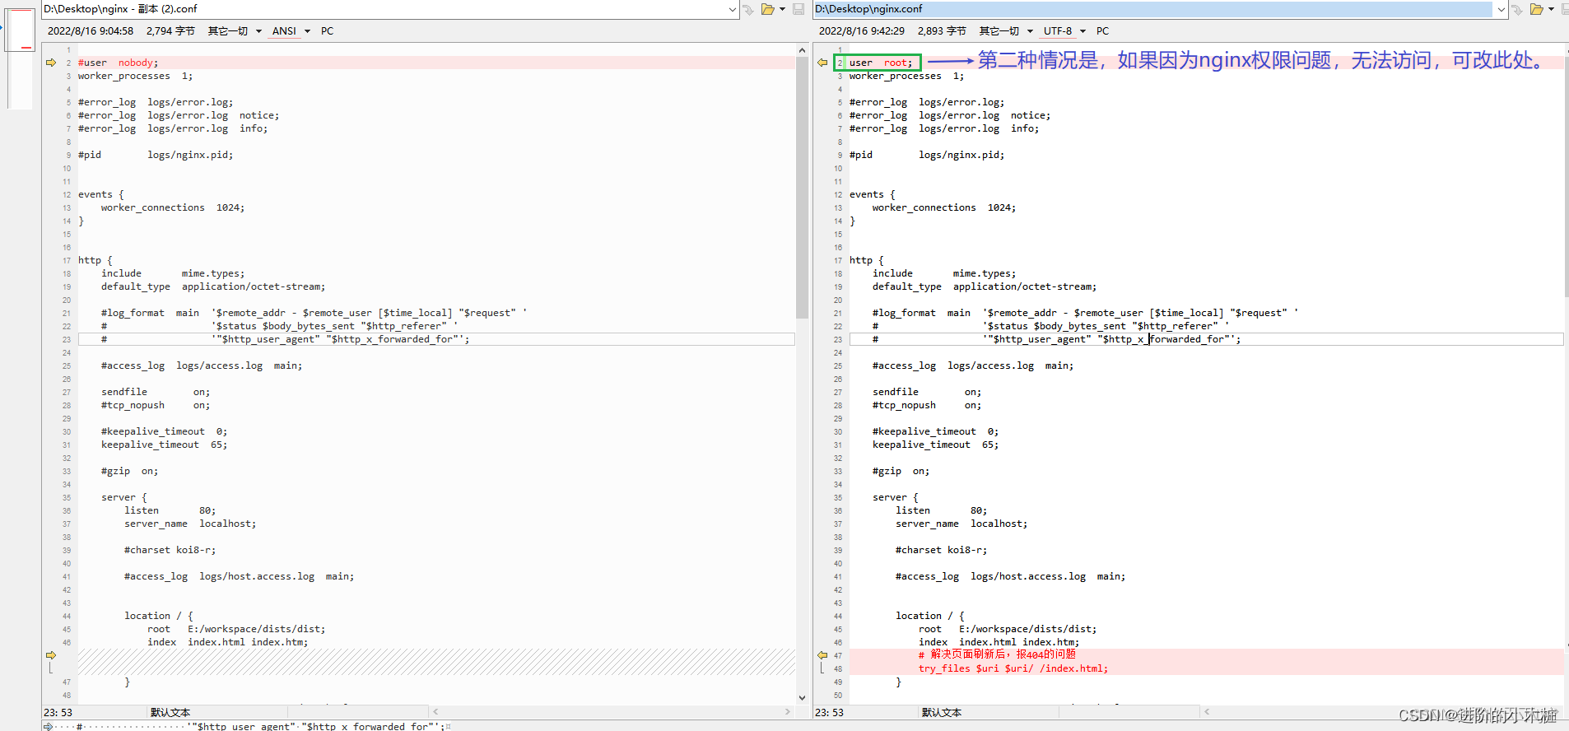Click right pane PC line-ending label
Screen dimensions: 1569x731
pyautogui.click(x=1103, y=31)
